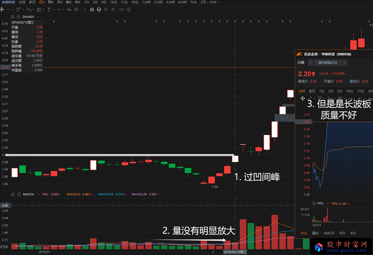Expand price marker tool options arrow
Viewport: 373px width, 255px height.
click(x=53, y=10)
